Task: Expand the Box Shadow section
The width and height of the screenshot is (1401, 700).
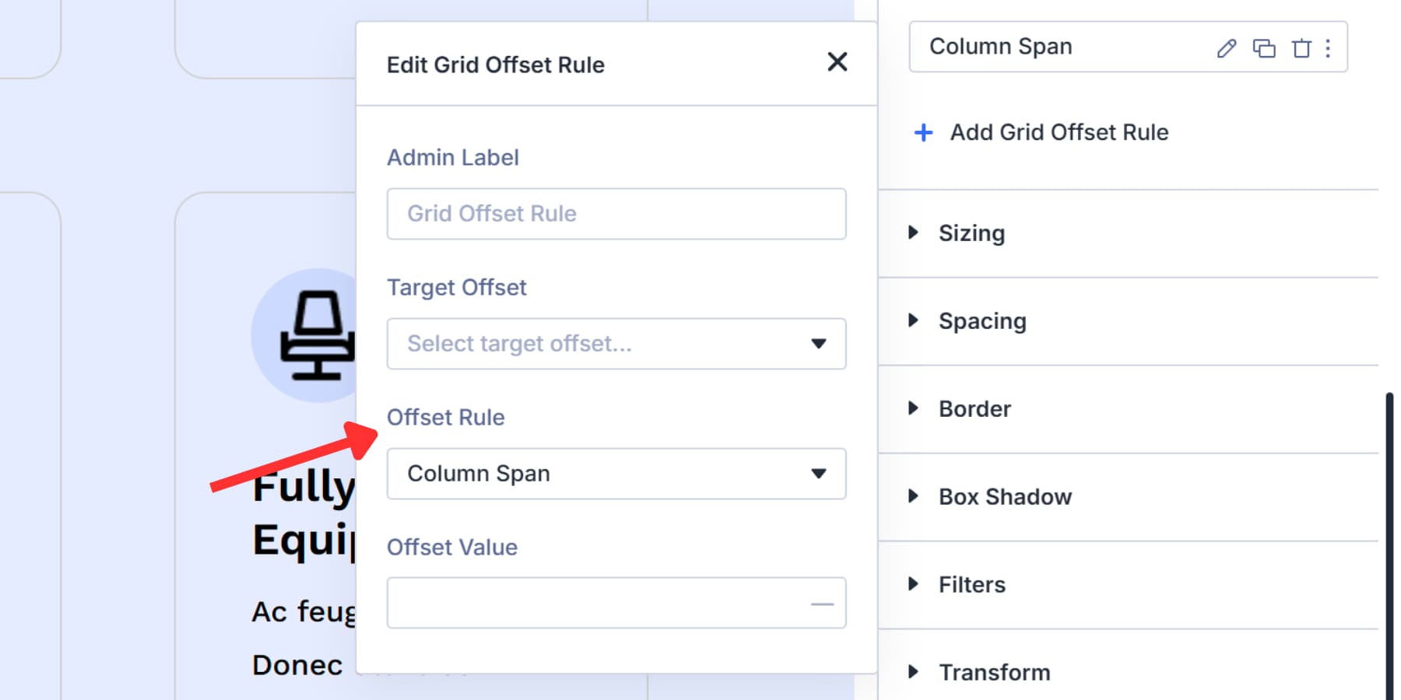Action: tap(1006, 496)
